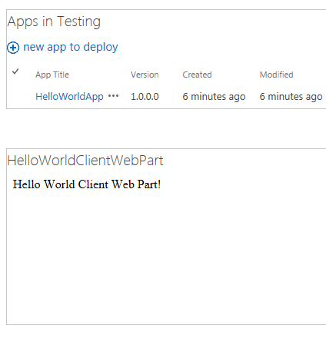The width and height of the screenshot is (326, 345).
Task: Sort by the Version column header
Action: point(145,75)
